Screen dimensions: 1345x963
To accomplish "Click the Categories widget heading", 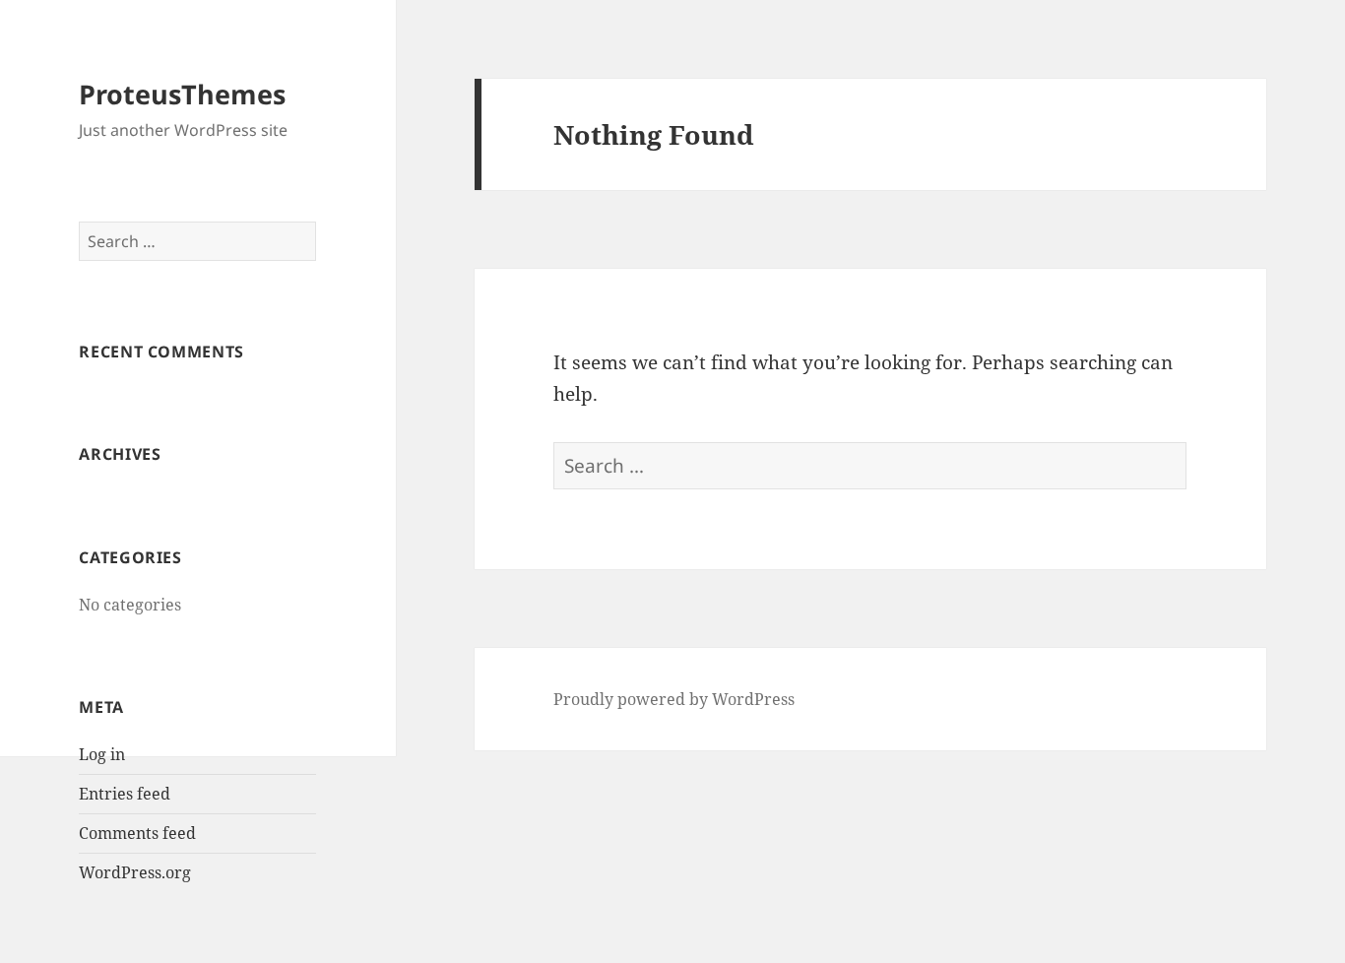I will [x=130, y=557].
